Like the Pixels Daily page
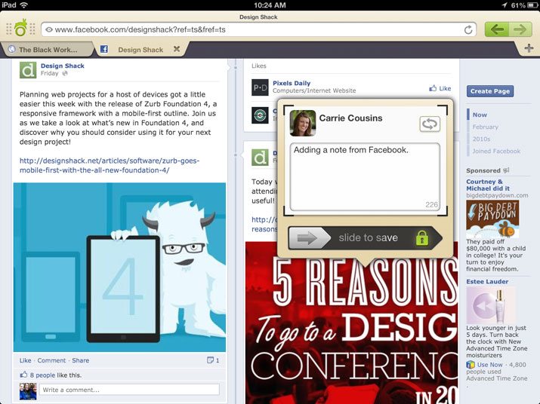This screenshot has height=404, width=540. click(x=440, y=88)
